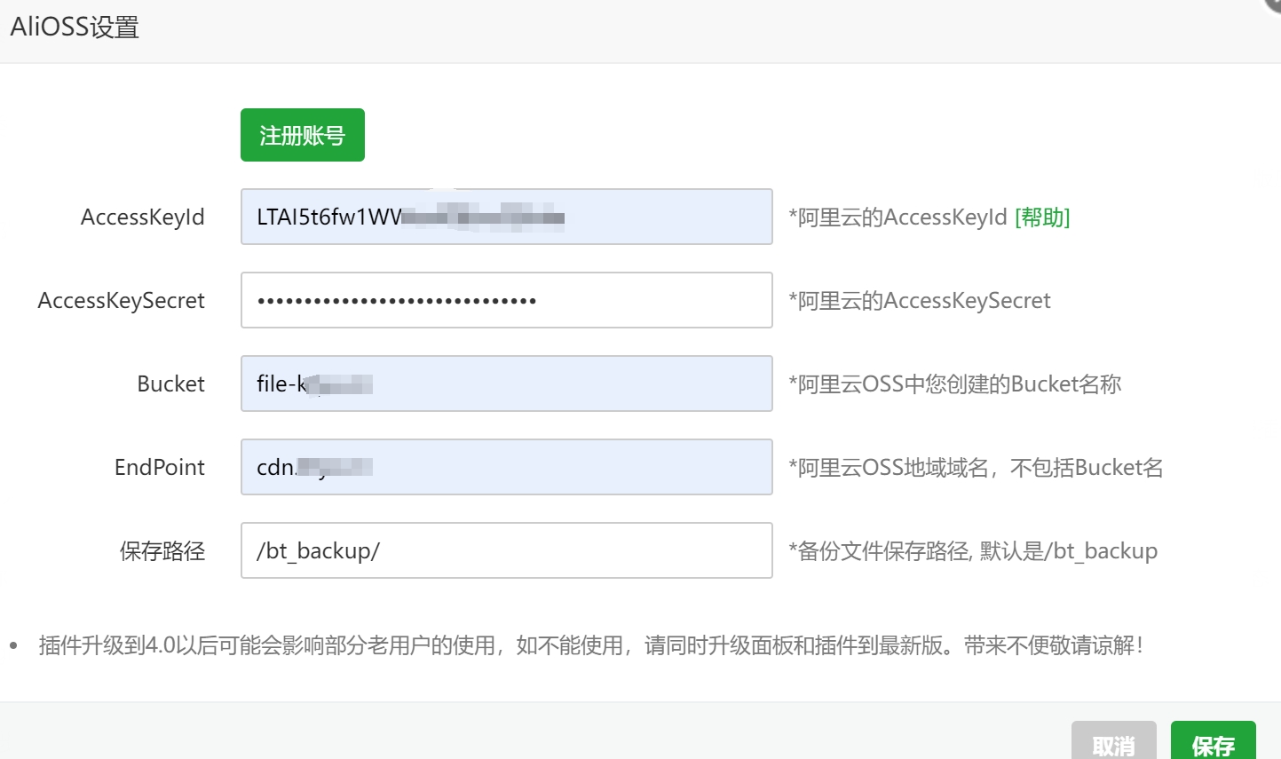Save settings with the 保存 button

1213,742
